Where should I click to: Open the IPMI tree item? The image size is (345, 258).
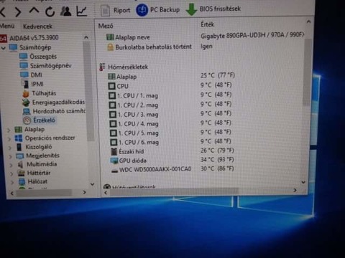click(37, 84)
